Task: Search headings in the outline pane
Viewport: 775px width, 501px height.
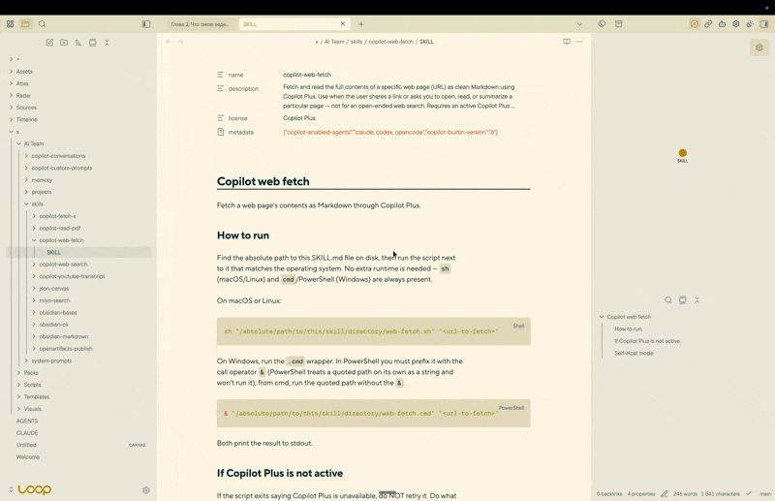Action: coord(668,300)
